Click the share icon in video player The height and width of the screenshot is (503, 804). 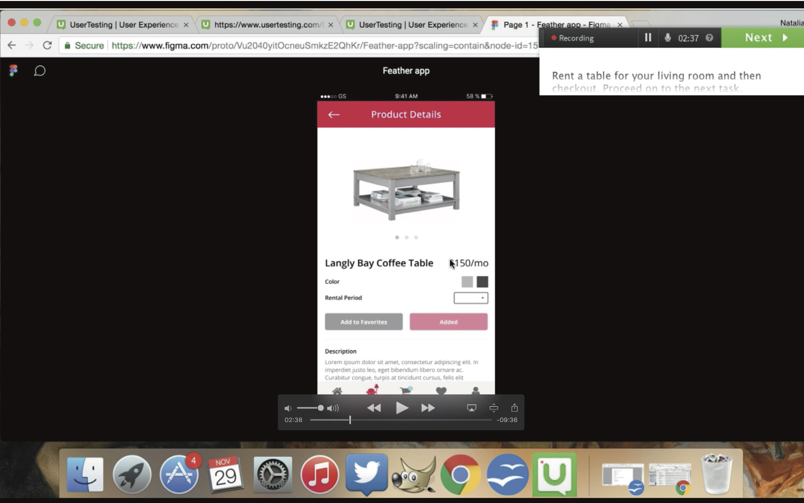point(514,407)
